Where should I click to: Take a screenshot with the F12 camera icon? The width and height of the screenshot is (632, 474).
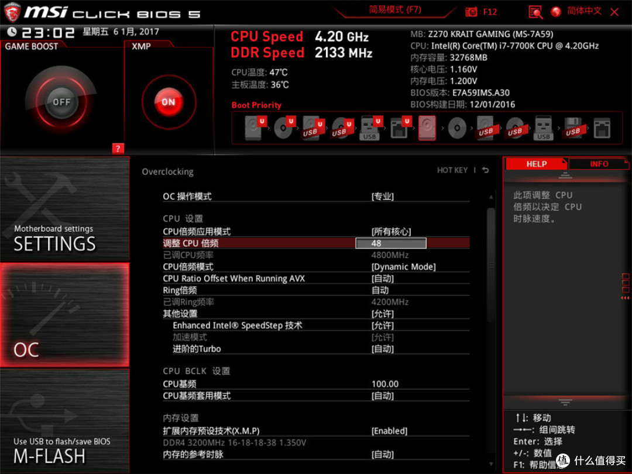point(470,12)
